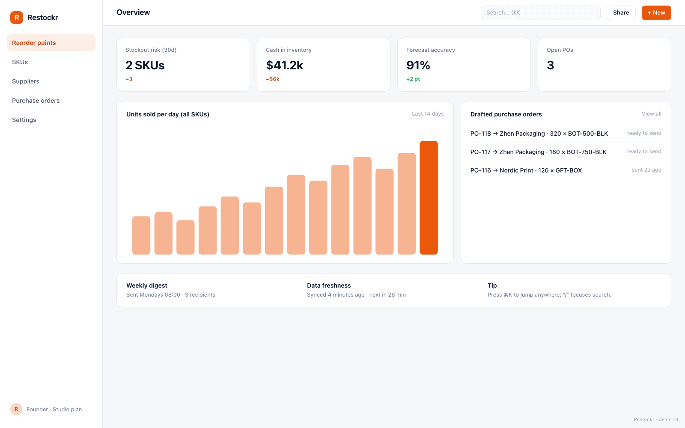685x428 pixels.
Task: Open Reorder points in sidebar
Action: coord(51,43)
